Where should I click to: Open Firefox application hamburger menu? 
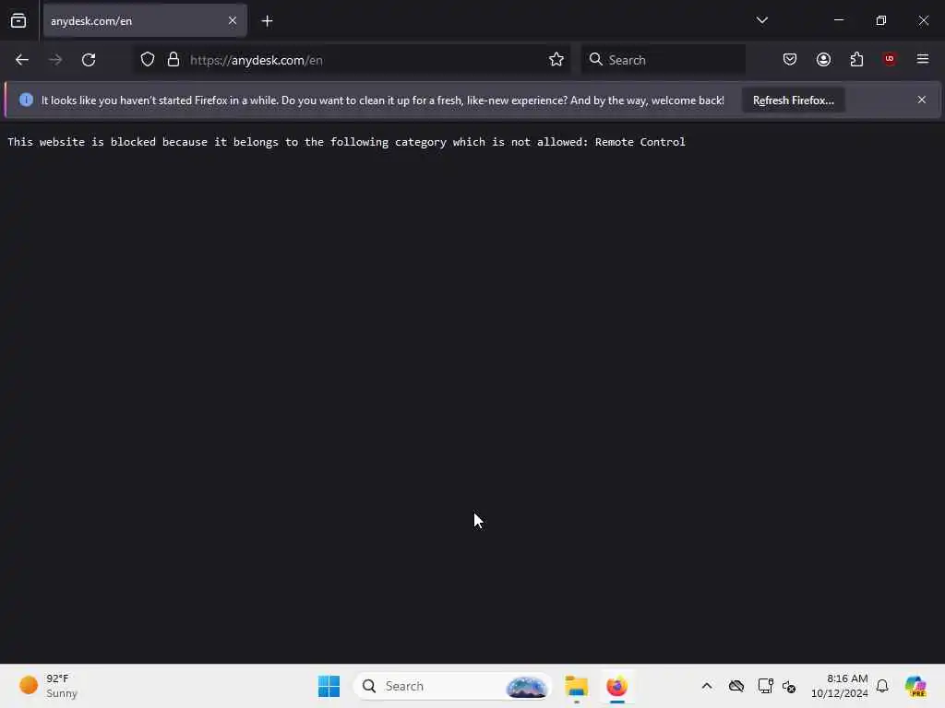(x=923, y=59)
